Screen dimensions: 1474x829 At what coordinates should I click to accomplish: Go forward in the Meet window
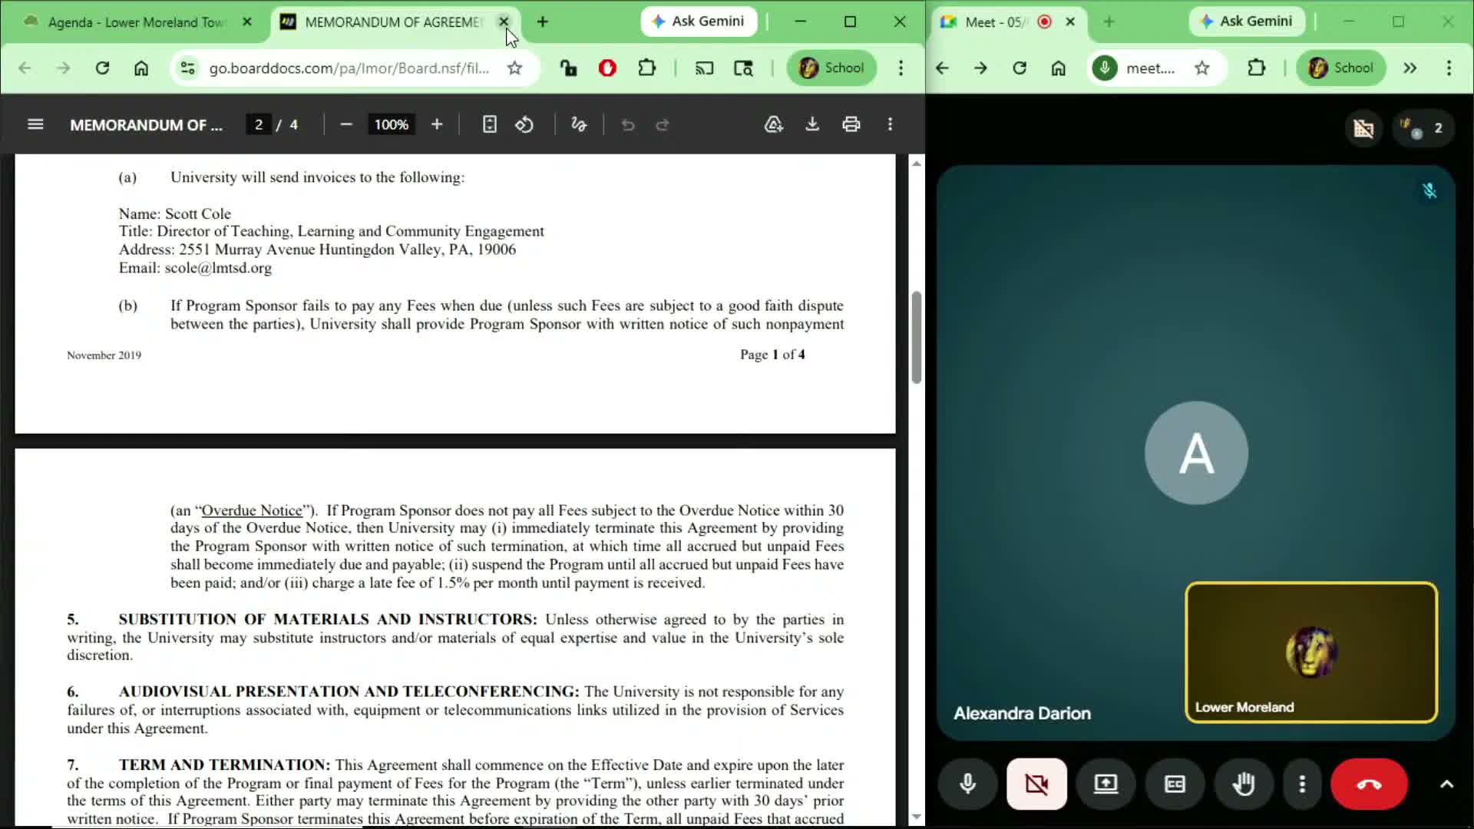pyautogui.click(x=980, y=68)
